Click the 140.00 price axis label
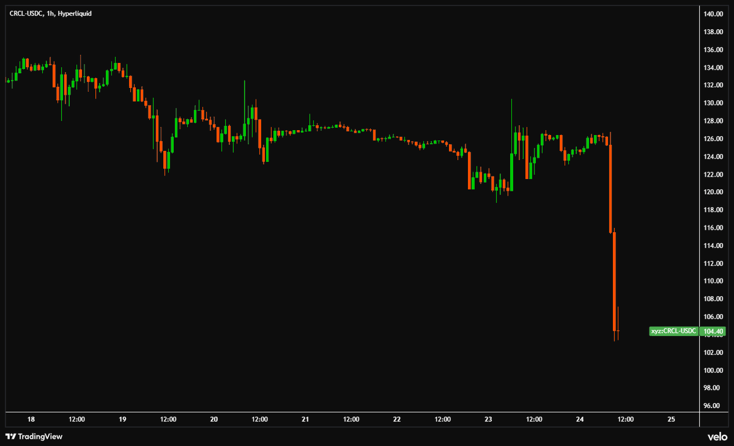The height and width of the screenshot is (446, 734). (714, 14)
